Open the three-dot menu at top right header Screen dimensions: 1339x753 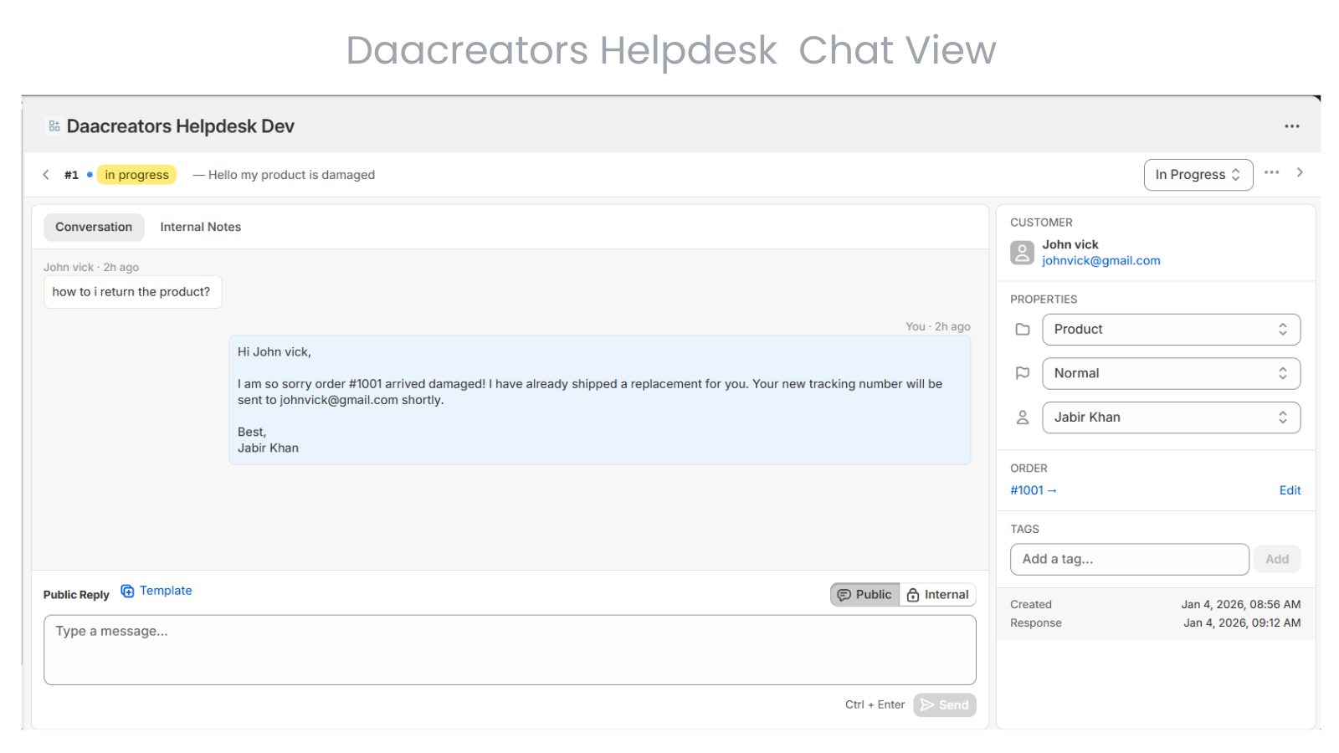[1291, 125]
